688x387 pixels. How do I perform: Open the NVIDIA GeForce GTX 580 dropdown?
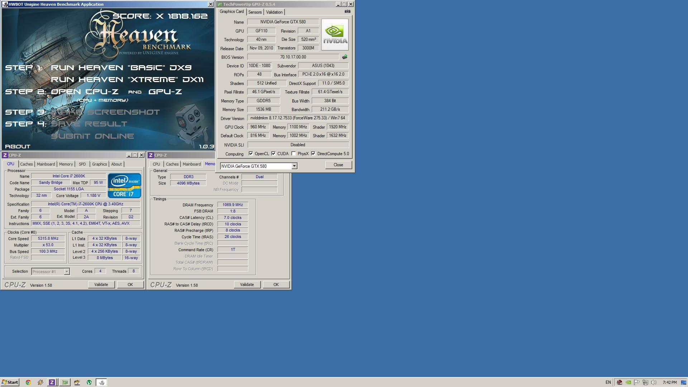click(x=294, y=166)
